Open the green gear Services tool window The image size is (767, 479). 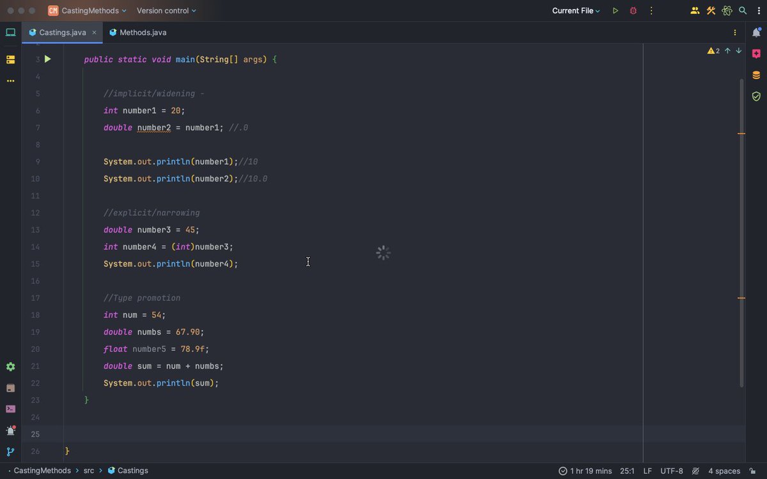coord(10,367)
